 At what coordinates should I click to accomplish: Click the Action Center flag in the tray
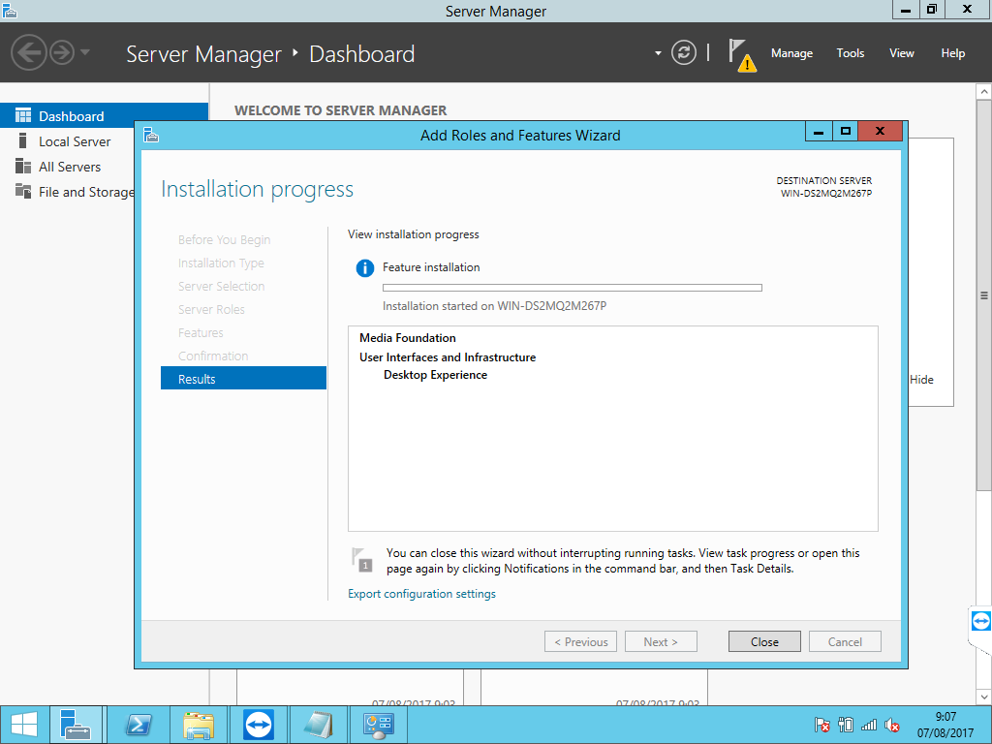(x=821, y=725)
